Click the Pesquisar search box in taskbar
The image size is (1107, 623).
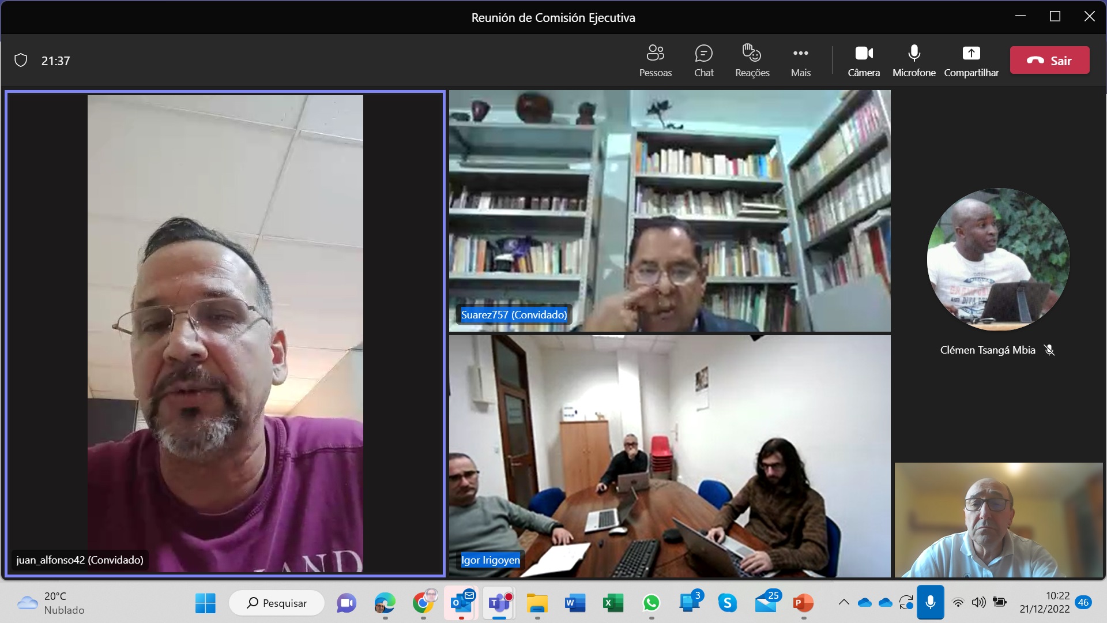coord(277,603)
